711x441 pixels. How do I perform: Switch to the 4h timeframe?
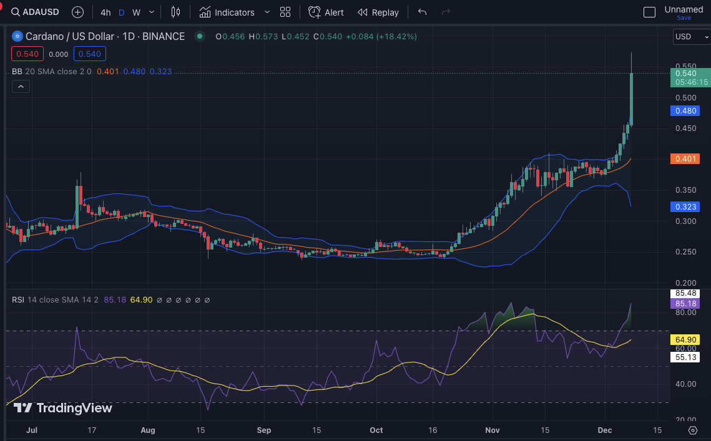coord(105,12)
